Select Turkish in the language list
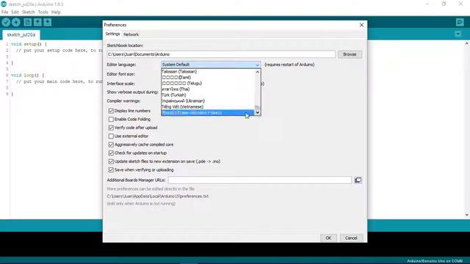This screenshot has height=264, width=470. (x=208, y=95)
